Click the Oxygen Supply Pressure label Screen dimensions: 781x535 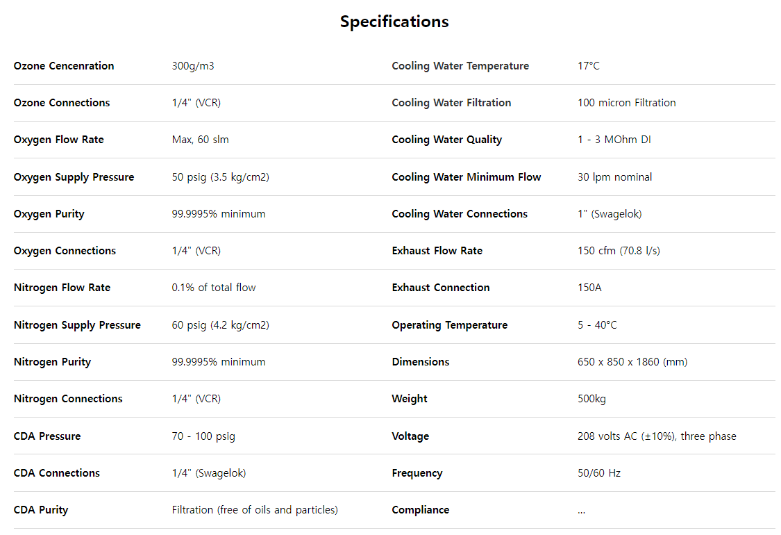tap(74, 177)
